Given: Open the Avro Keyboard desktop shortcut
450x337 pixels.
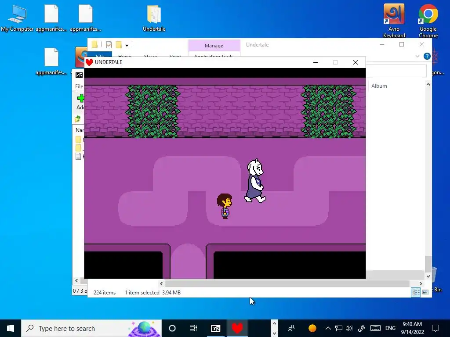Looking at the screenshot, I should [x=394, y=21].
